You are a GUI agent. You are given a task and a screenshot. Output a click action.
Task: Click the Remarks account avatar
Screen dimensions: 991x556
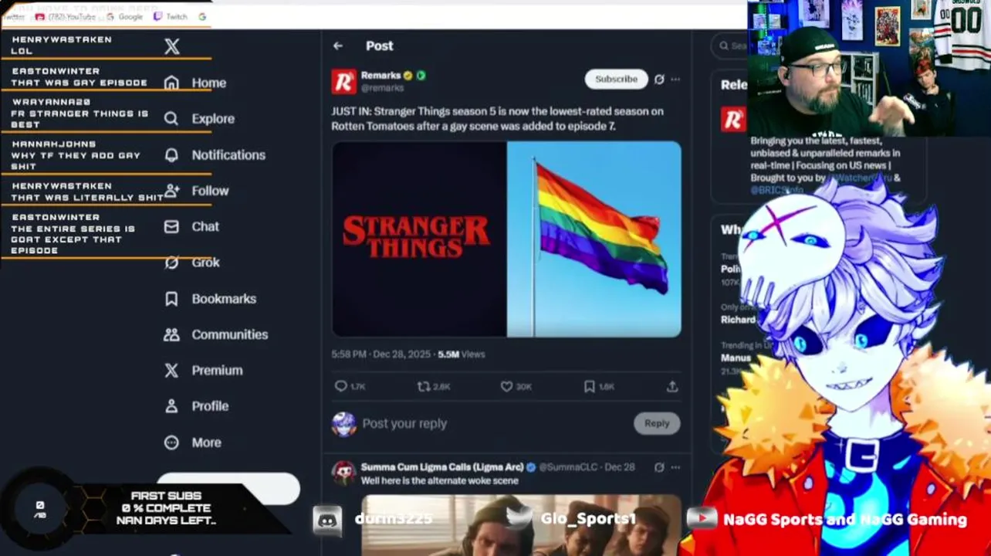pyautogui.click(x=344, y=81)
